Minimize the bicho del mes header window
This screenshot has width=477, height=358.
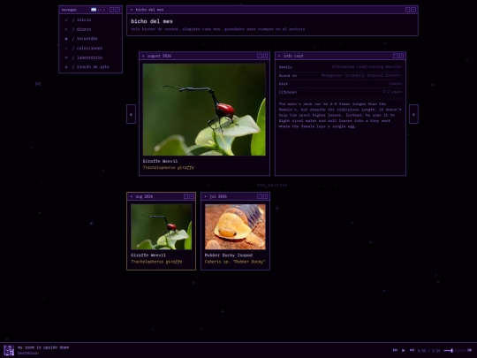[407, 10]
